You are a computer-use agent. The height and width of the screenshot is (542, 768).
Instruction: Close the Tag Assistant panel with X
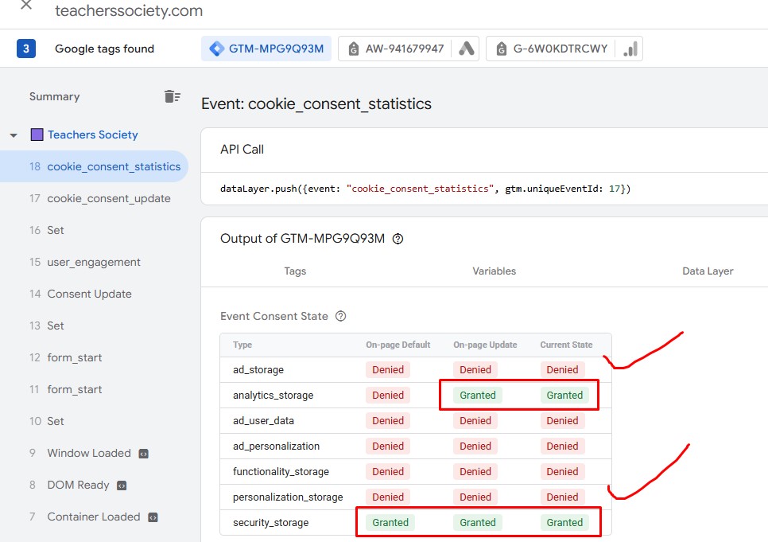[x=26, y=5]
